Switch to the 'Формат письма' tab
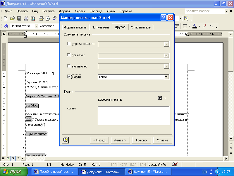Viewport: 234px width, 176px height. [x=75, y=27]
